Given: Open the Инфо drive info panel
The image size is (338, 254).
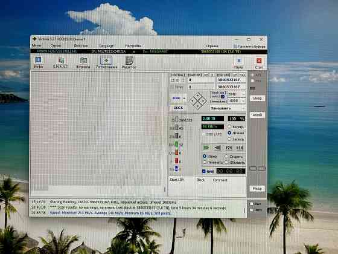Looking at the screenshot, I should tap(39, 62).
